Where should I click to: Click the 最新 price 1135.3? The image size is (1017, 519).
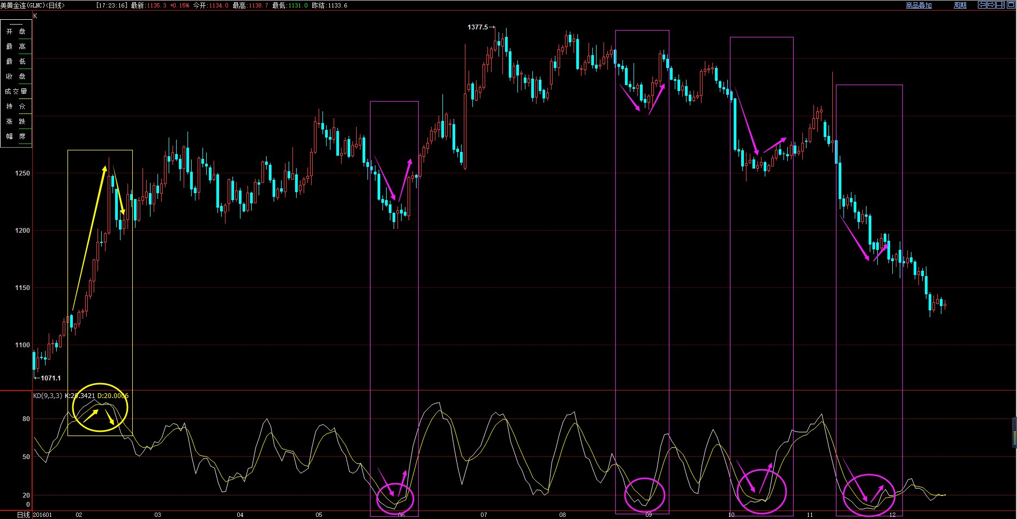pos(156,5)
